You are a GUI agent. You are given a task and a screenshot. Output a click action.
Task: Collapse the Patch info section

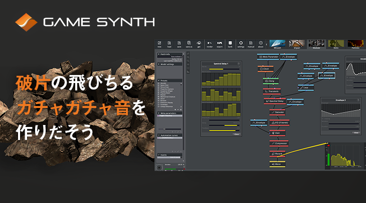point(159,54)
